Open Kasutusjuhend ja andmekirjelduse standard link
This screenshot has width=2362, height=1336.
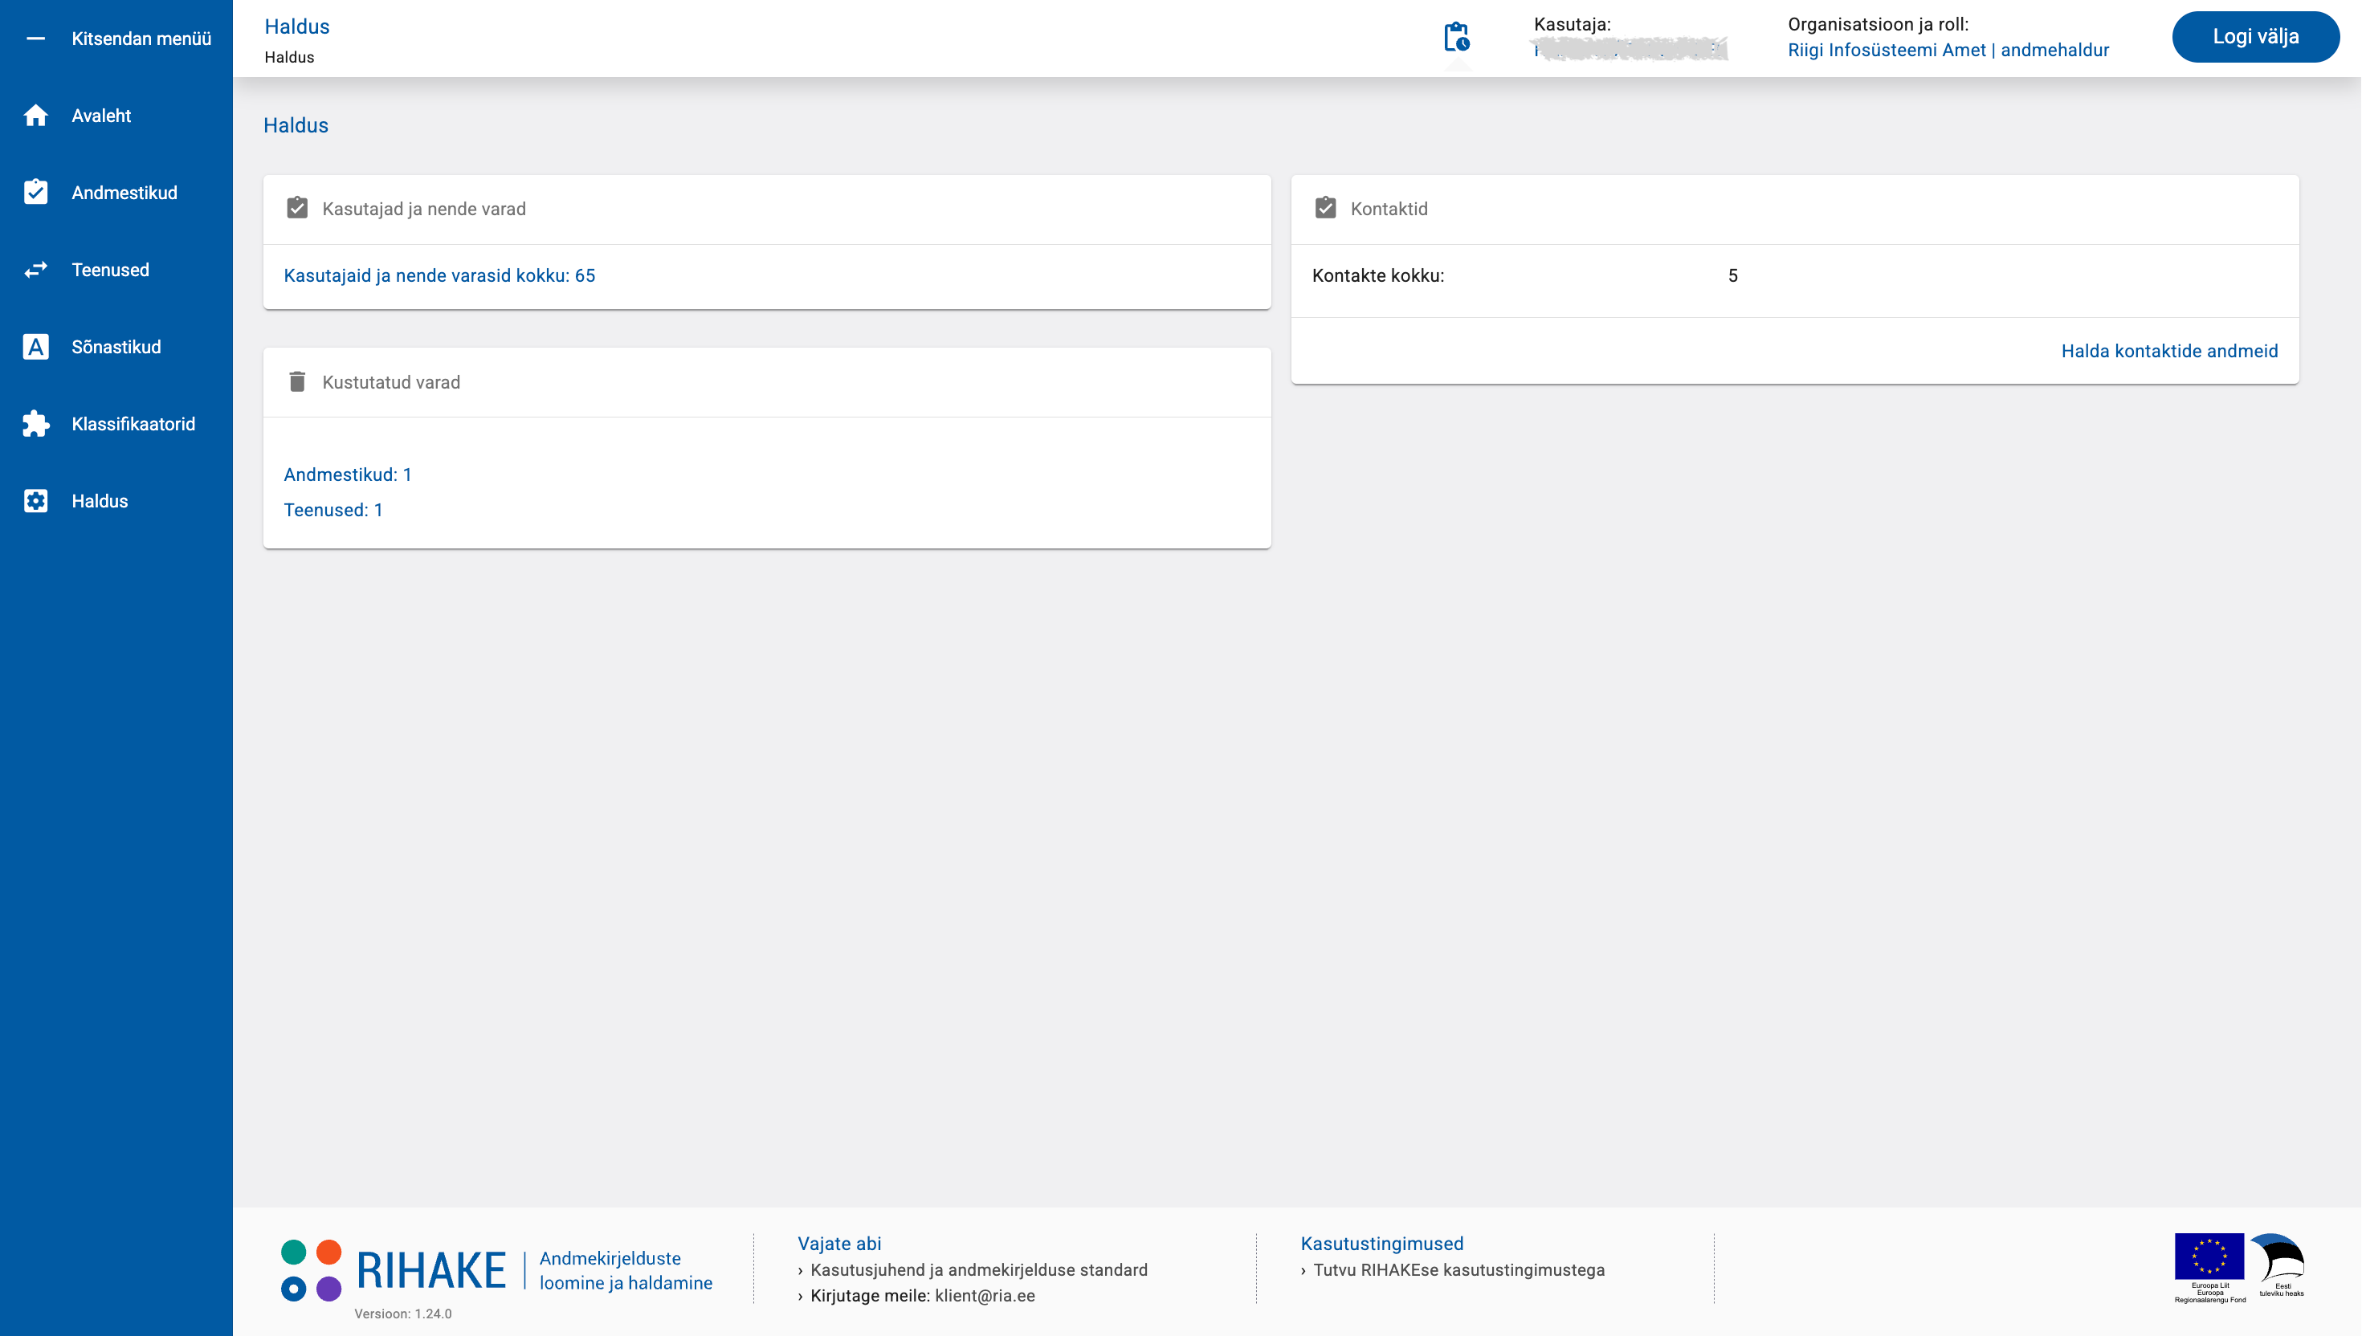click(978, 1270)
